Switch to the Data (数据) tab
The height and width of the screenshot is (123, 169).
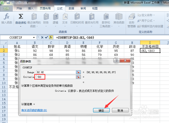[71, 8]
